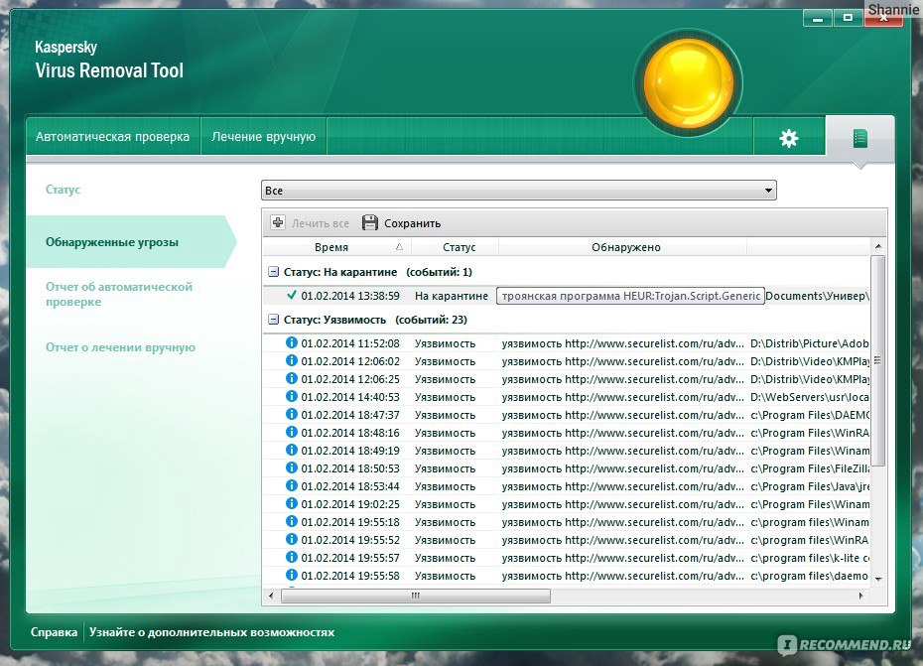Click the info icon for 19:55:58 entry

click(x=292, y=575)
